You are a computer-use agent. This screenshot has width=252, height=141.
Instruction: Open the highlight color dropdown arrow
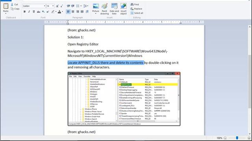click(56, 11)
